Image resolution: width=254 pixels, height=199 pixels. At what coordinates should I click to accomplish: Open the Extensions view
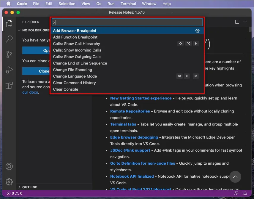[9, 85]
